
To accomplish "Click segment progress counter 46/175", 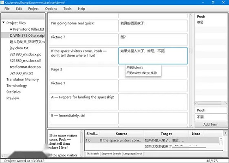I will 212,161.
